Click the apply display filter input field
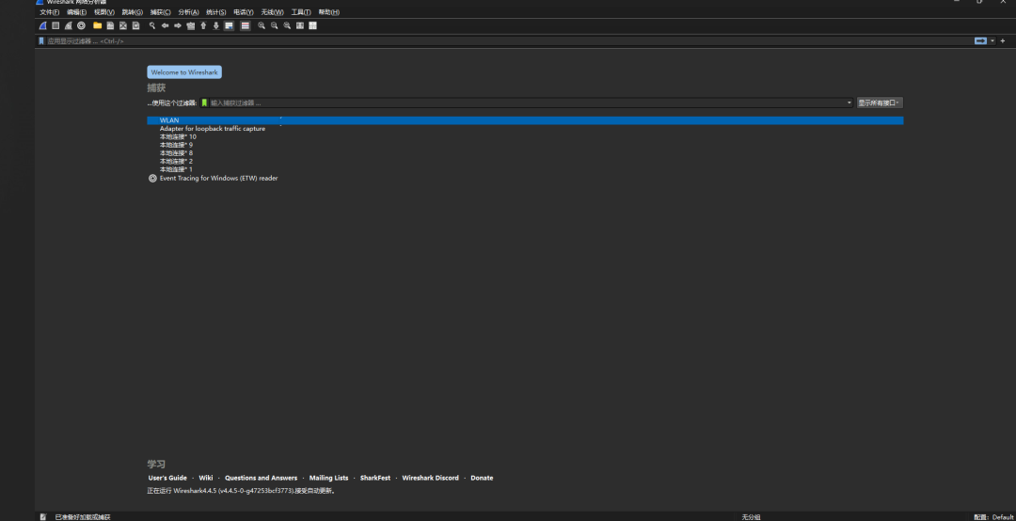The width and height of the screenshot is (1016, 521). click(470, 41)
